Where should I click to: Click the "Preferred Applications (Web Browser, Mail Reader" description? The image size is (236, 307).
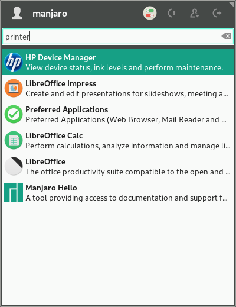(x=126, y=120)
